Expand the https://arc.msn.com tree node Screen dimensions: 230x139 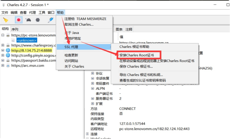click(x=3, y=66)
